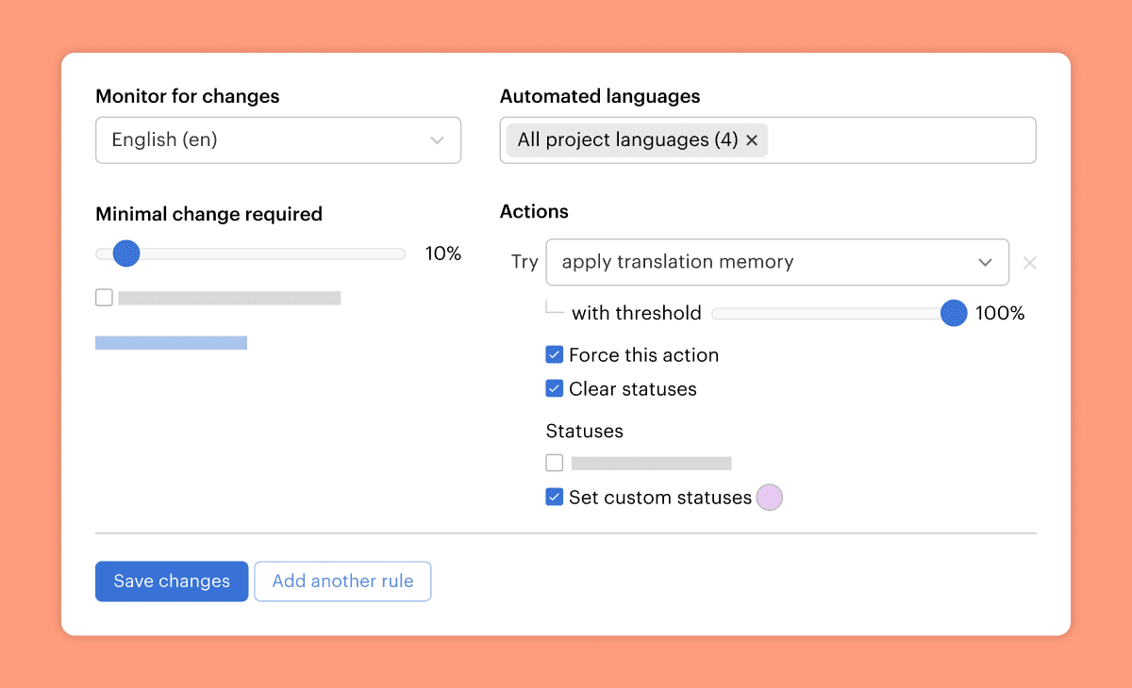The image size is (1132, 688).
Task: Tick the unchecked checkbox under Statuses heading
Action: pos(555,463)
